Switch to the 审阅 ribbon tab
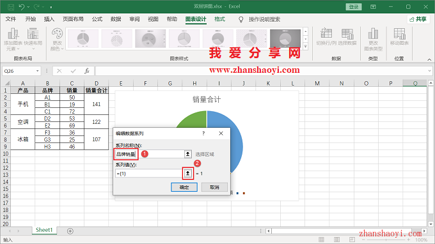Screen dimensions: 435x244 pos(134,19)
